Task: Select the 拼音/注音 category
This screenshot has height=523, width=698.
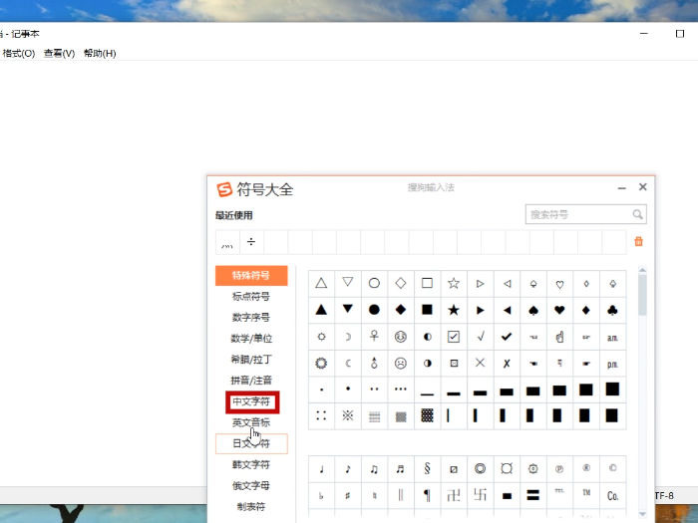Action: point(251,381)
